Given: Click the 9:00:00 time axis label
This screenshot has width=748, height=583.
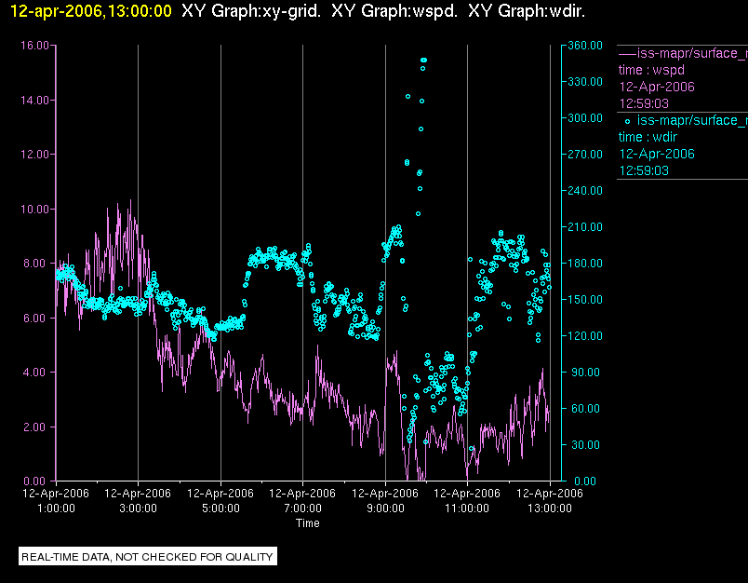Looking at the screenshot, I should point(385,508).
